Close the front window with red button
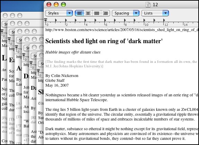The width and height of the screenshot is (199, 145). tap(49, 4)
